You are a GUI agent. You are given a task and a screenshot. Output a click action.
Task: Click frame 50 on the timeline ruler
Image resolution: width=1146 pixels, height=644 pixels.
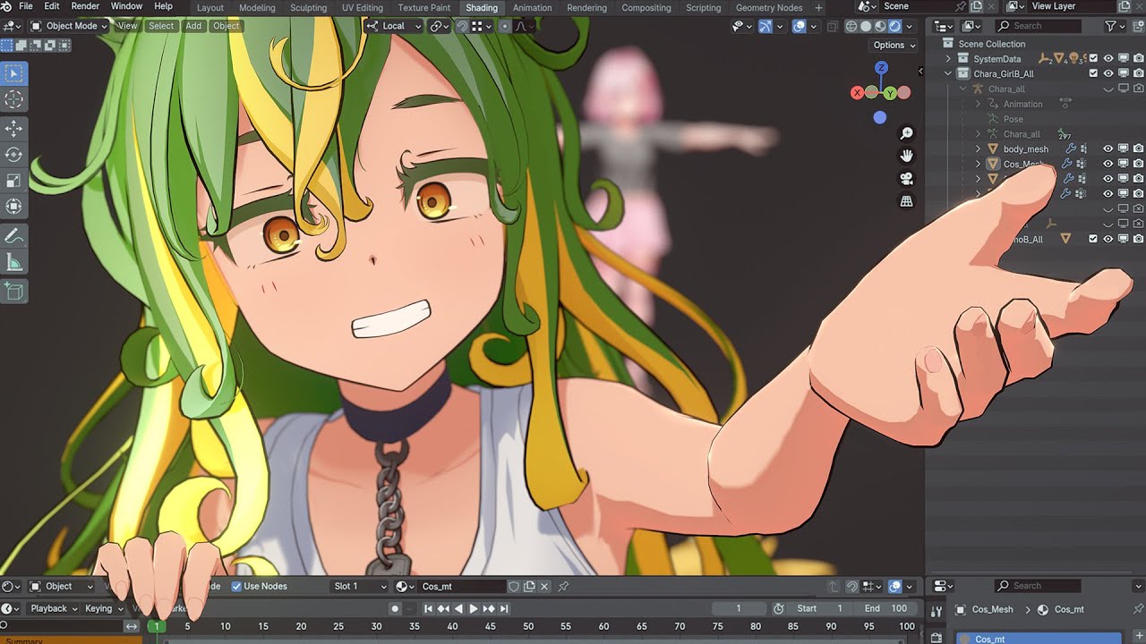click(x=528, y=626)
